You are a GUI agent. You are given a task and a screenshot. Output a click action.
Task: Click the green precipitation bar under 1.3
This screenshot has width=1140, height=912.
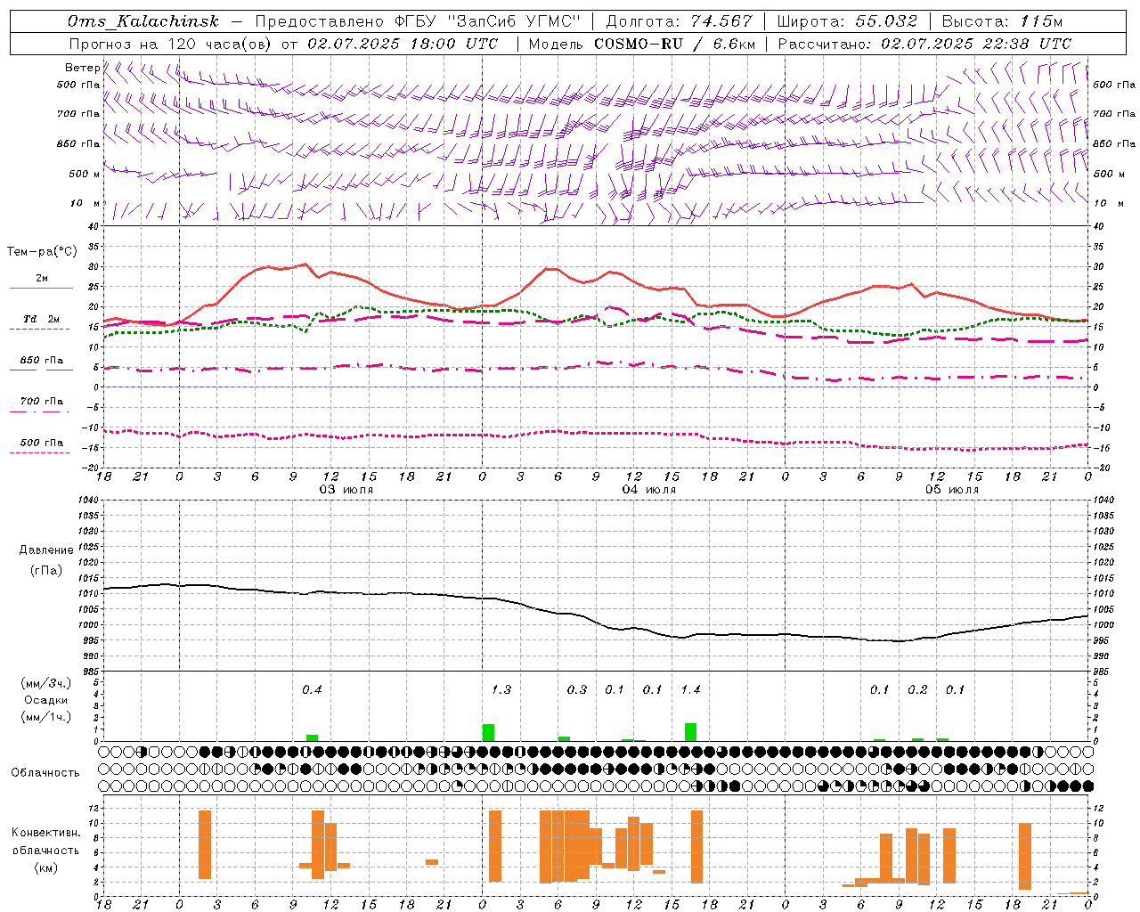tap(488, 732)
